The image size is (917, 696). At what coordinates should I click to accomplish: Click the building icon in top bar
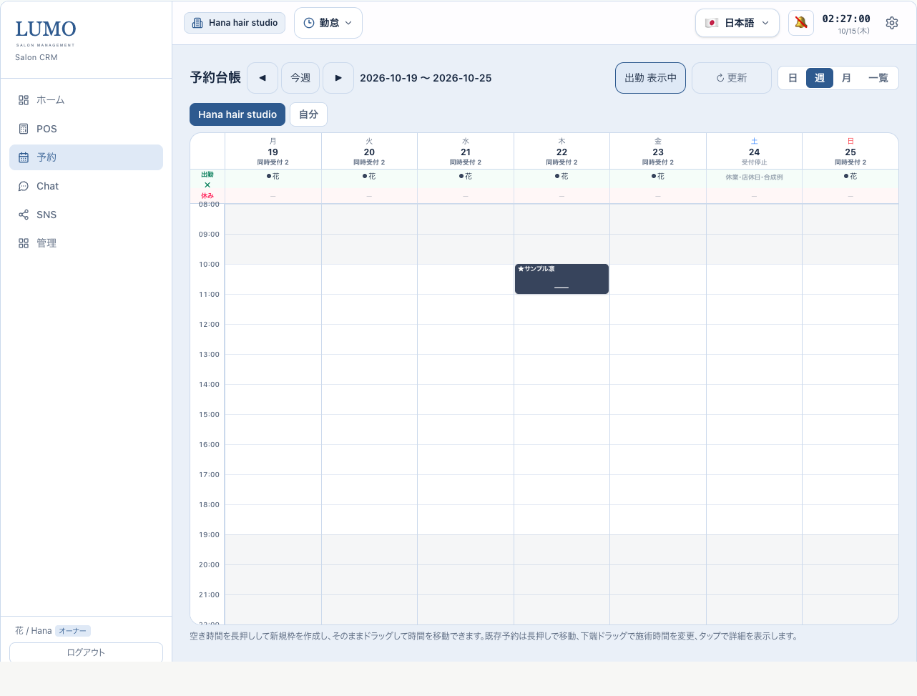(x=197, y=23)
